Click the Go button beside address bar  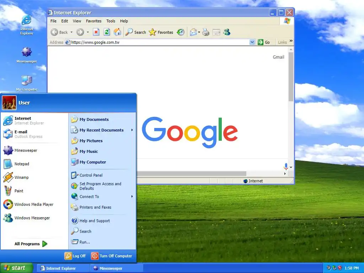tap(264, 42)
